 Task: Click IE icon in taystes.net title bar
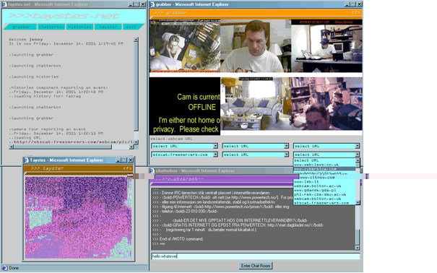[x=4, y=4]
